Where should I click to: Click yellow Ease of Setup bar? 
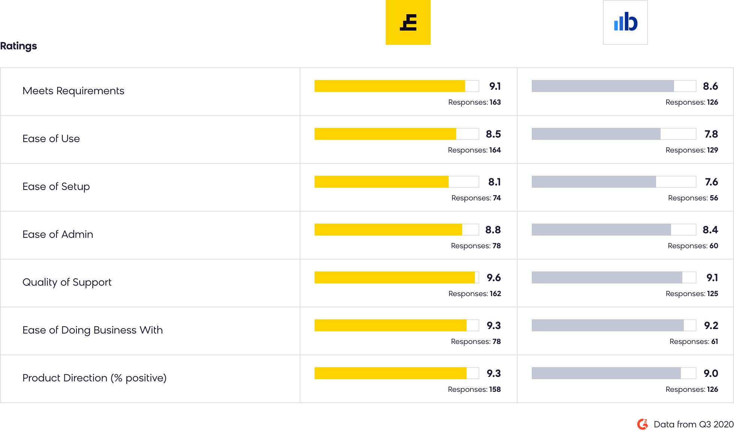381,182
